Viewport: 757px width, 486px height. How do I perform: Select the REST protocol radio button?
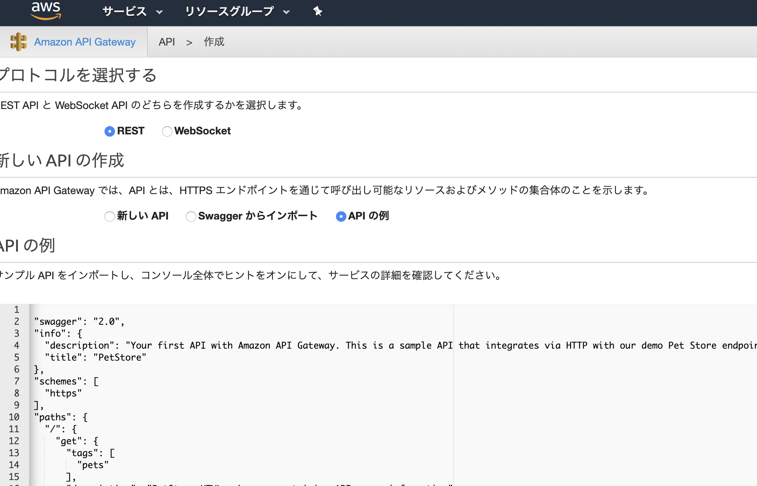pyautogui.click(x=109, y=131)
